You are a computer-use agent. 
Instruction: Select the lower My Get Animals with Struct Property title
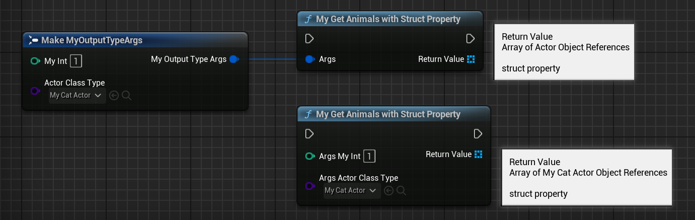pyautogui.click(x=388, y=114)
